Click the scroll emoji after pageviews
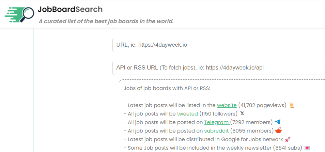The image size is (325, 152). (291, 105)
